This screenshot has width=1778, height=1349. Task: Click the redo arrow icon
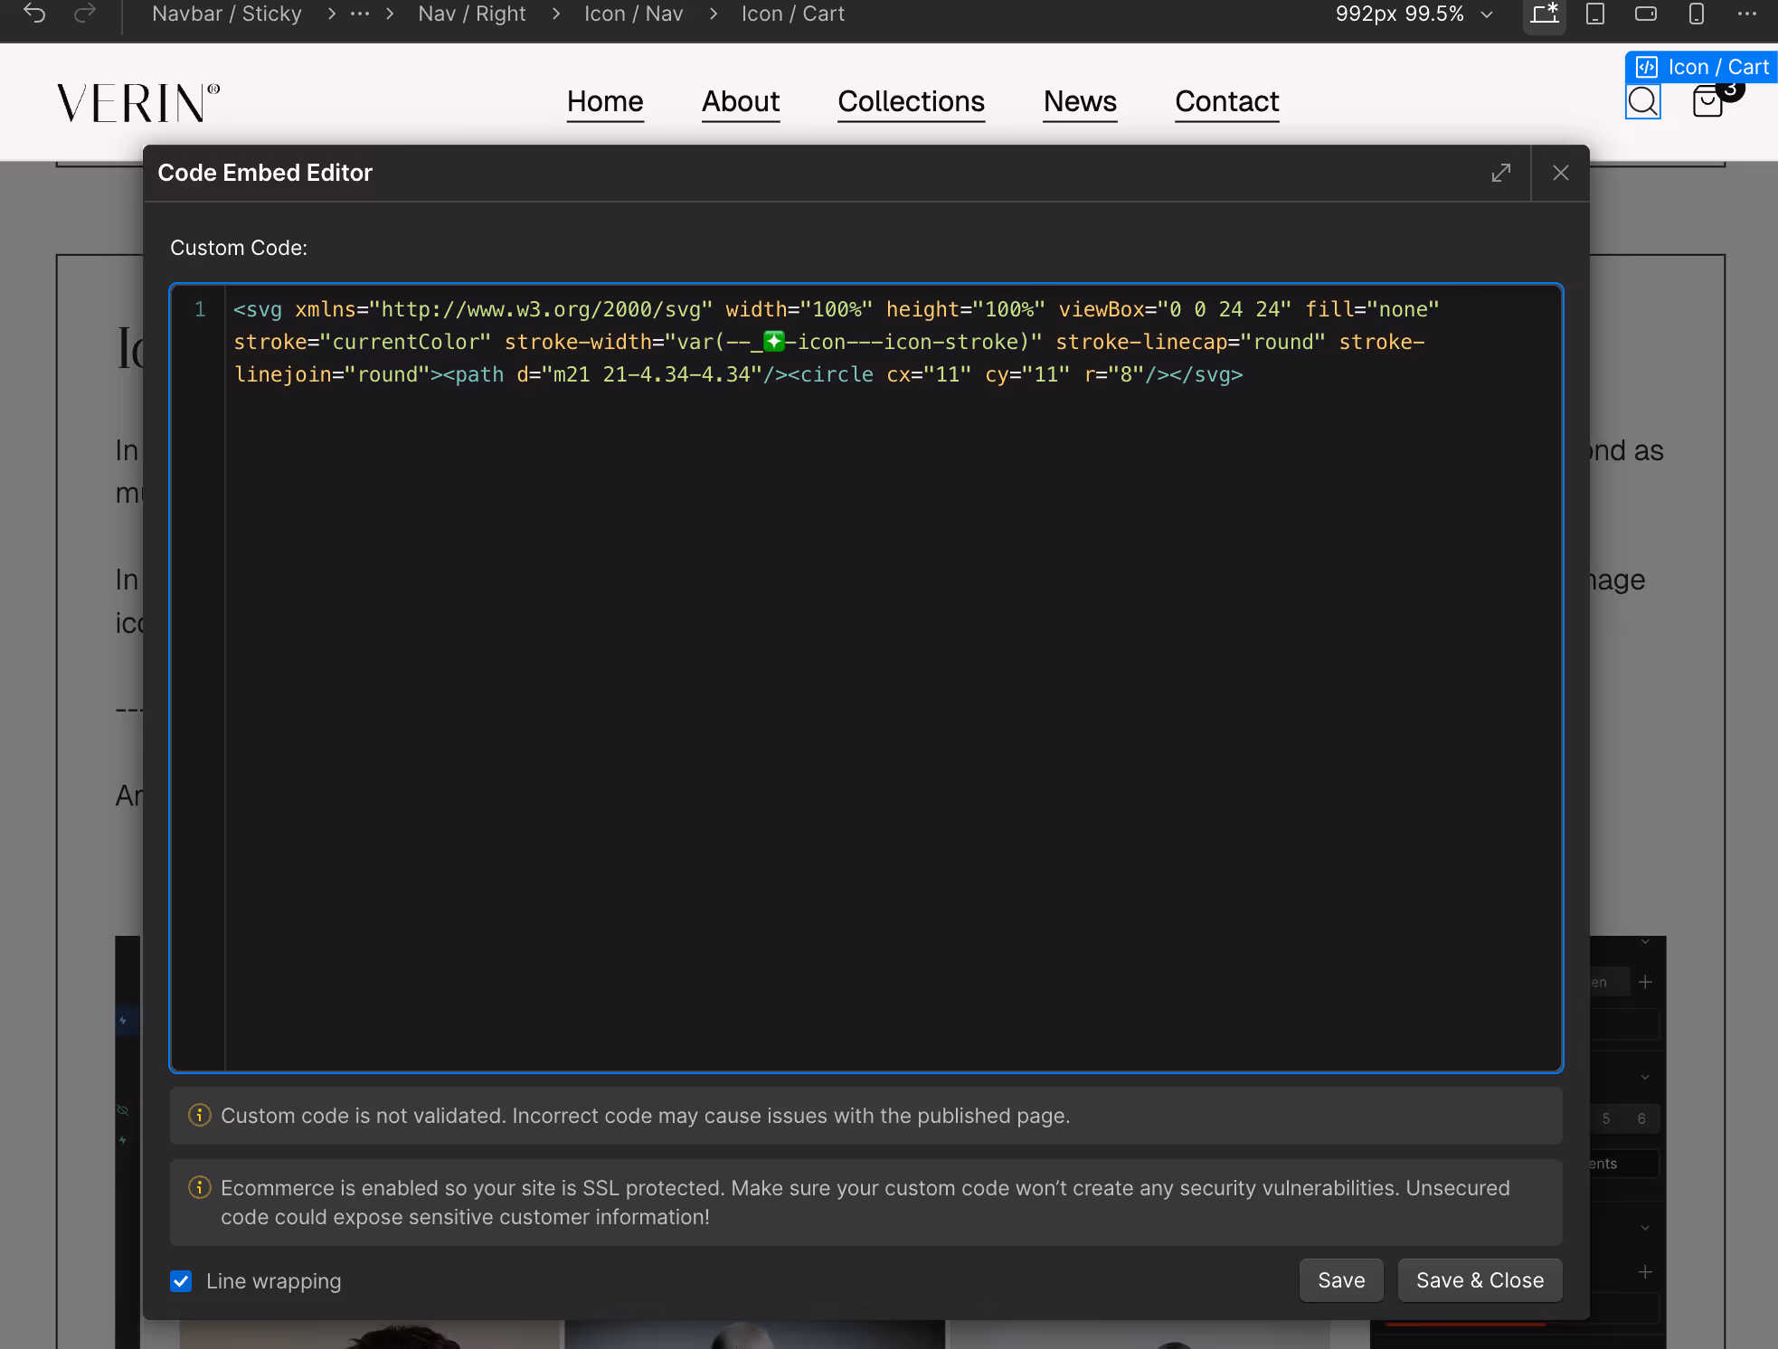[x=85, y=14]
